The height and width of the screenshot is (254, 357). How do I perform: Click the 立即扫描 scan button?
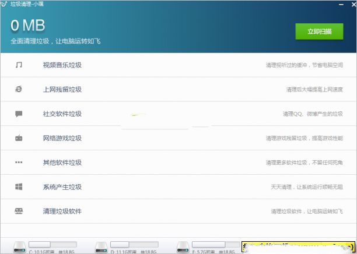pyautogui.click(x=319, y=31)
